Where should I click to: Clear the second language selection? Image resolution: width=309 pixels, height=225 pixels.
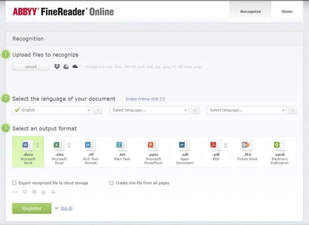195,110
